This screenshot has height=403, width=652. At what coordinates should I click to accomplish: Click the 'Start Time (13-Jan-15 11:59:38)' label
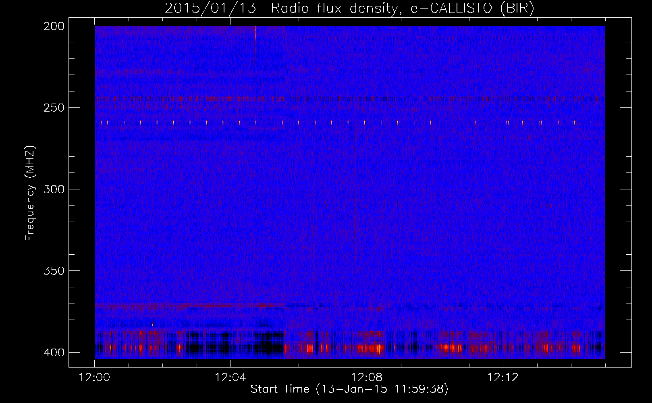point(349,389)
